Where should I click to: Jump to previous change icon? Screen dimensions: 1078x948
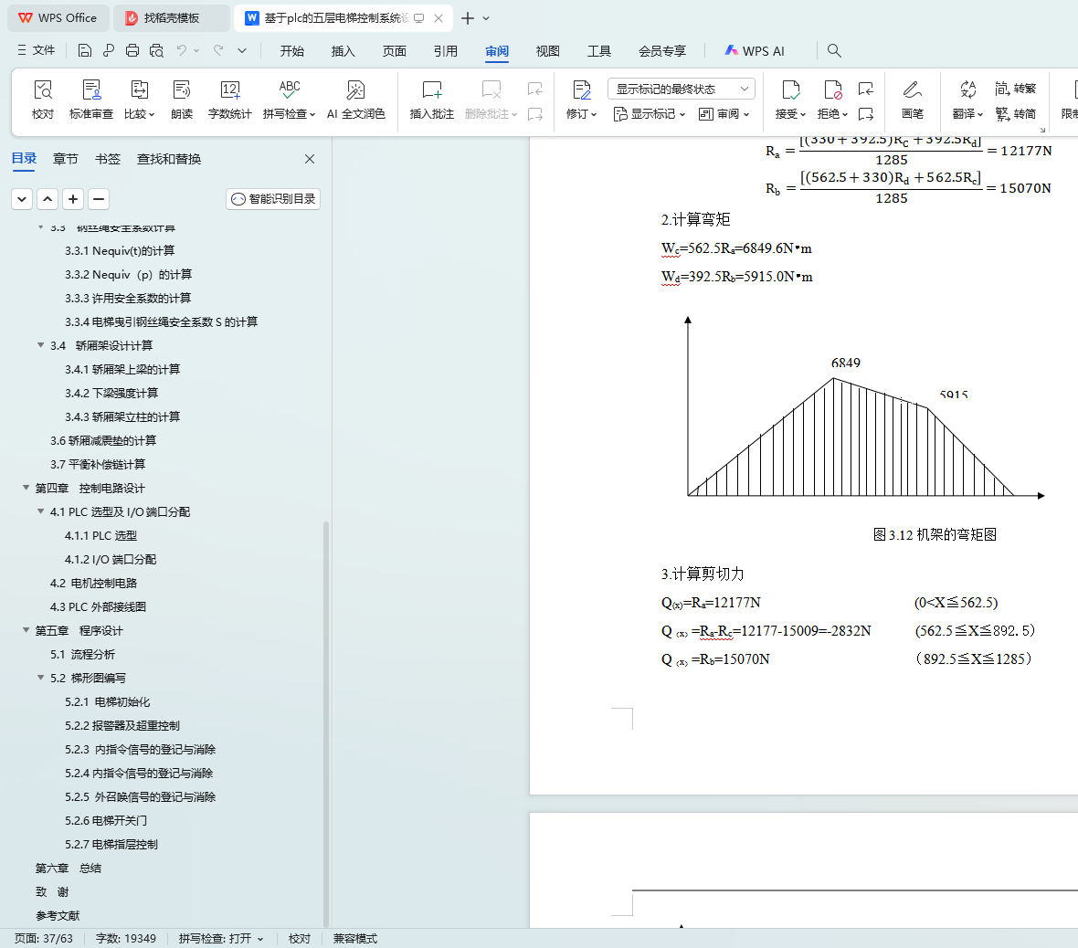coord(865,89)
